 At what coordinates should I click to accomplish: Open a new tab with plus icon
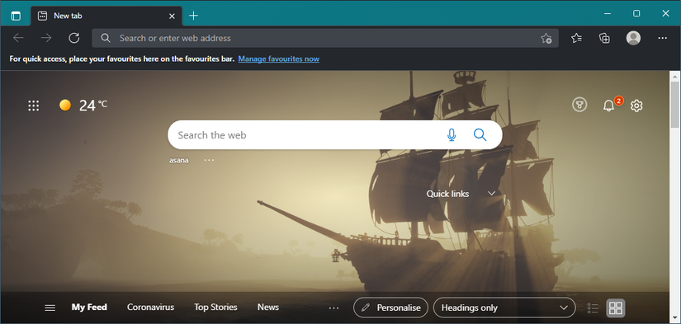pyautogui.click(x=194, y=16)
